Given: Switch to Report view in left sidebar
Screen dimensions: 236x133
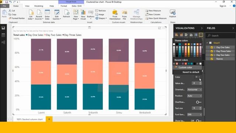Looking at the screenshot, I should click(3, 28).
